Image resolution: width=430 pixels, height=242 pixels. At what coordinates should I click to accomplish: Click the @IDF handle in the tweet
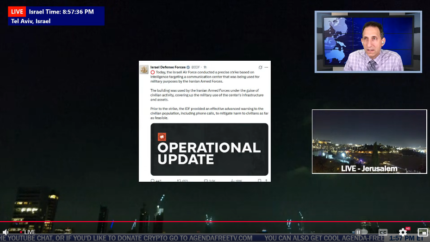195,67
